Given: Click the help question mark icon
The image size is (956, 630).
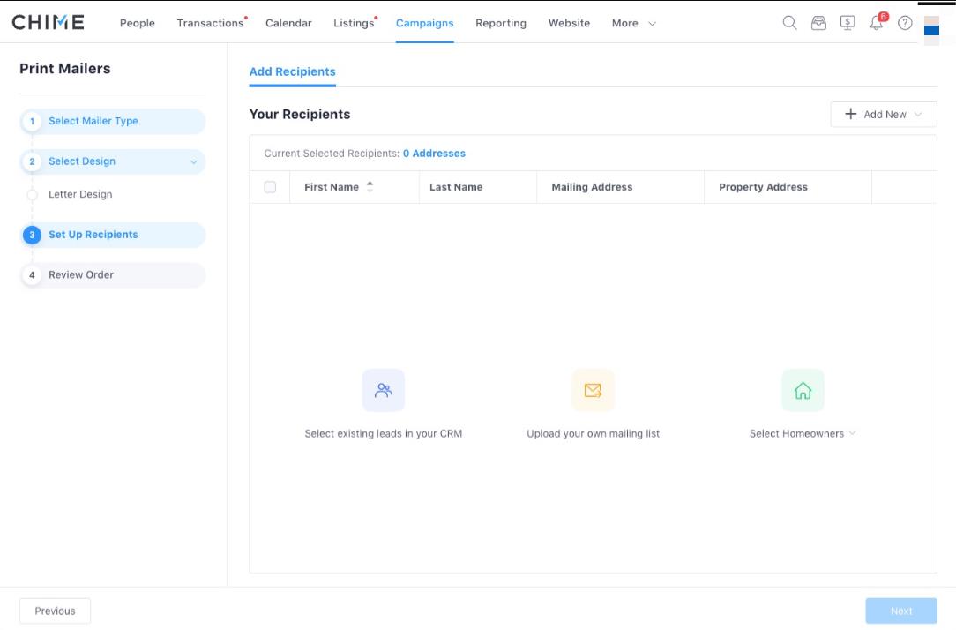Looking at the screenshot, I should coord(905,23).
